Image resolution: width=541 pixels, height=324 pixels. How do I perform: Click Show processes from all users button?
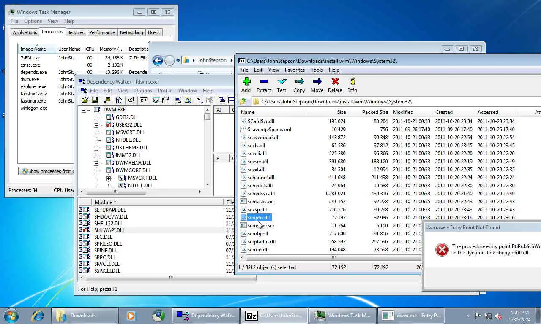click(46, 171)
